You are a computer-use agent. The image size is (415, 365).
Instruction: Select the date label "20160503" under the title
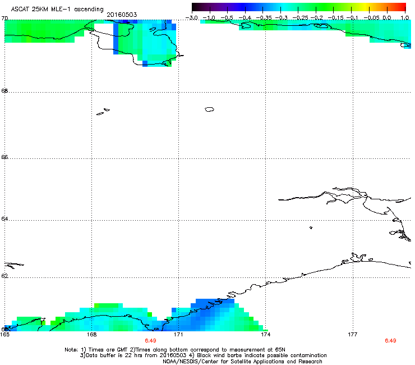click(122, 15)
